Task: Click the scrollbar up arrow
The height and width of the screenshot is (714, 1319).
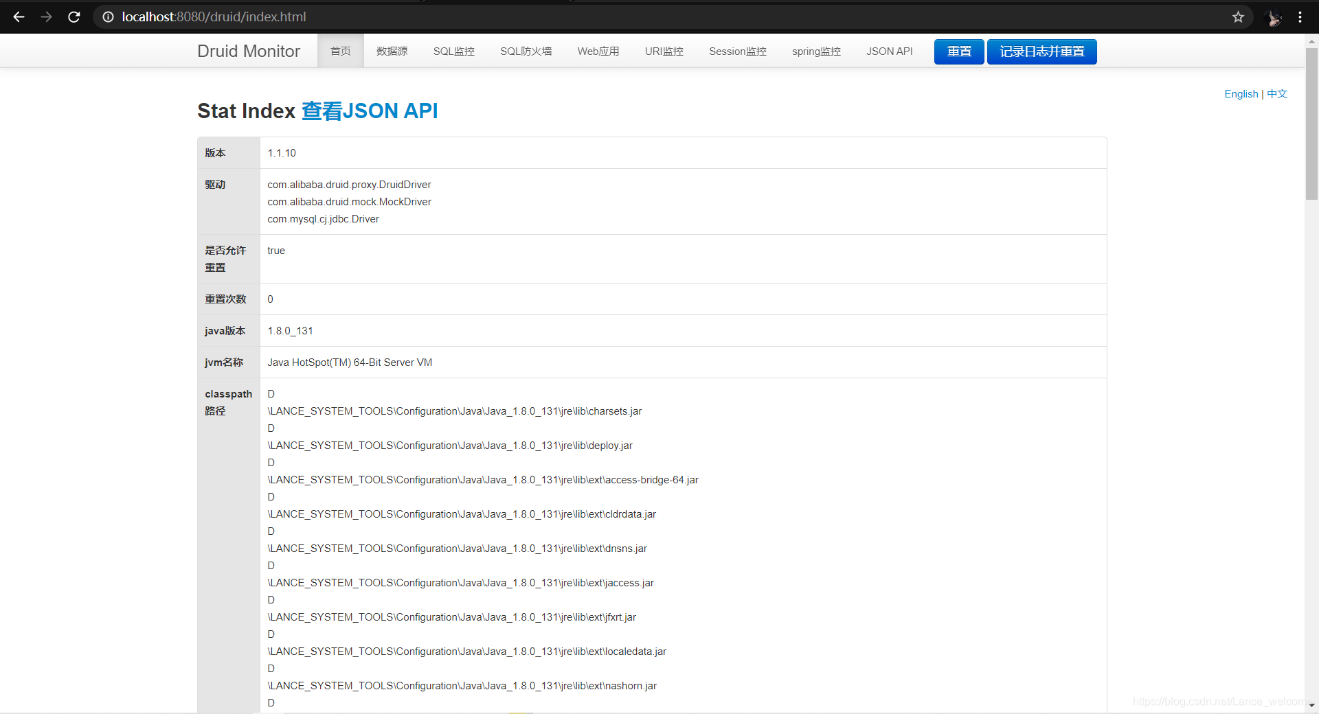Action: point(1311,41)
